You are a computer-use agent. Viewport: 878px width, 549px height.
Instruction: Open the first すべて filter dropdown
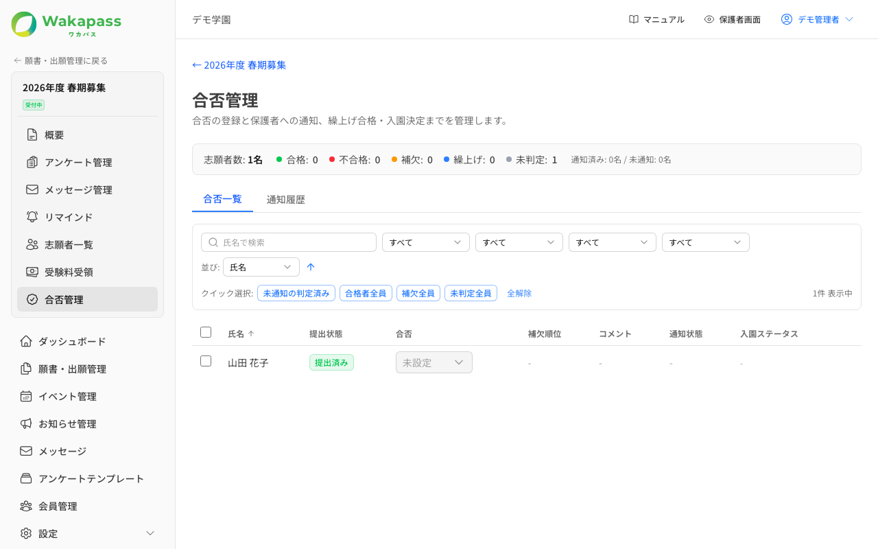point(426,242)
